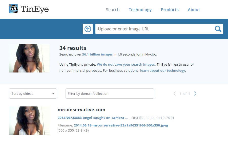
Task: Open the '36.1 billion images' link
Action: [x=97, y=54]
